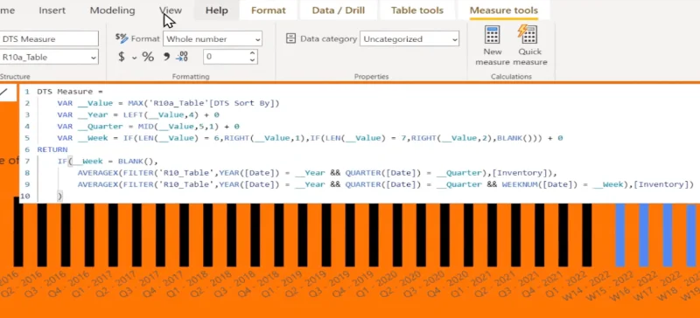Click the Properties group label
Viewport: 700px width, 318px height.
(371, 77)
